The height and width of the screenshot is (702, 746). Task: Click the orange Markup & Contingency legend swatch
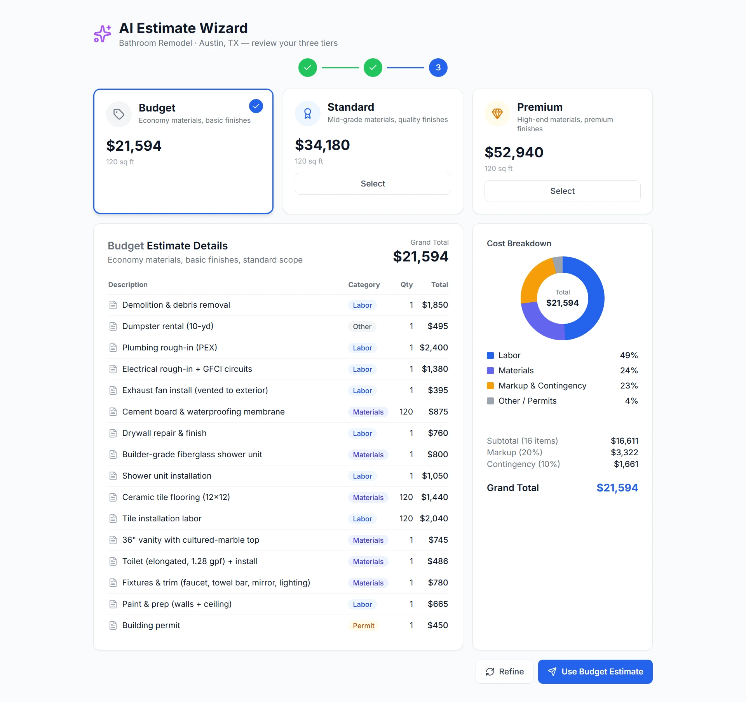tap(490, 386)
